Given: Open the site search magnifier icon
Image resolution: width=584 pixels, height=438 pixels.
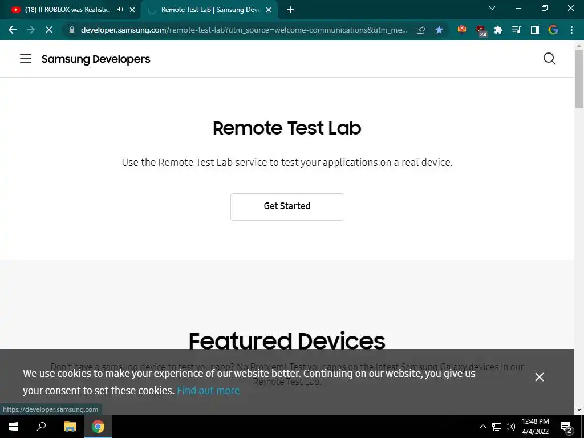Looking at the screenshot, I should [x=549, y=59].
